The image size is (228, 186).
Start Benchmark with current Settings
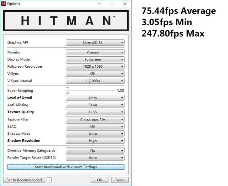tap(66, 167)
